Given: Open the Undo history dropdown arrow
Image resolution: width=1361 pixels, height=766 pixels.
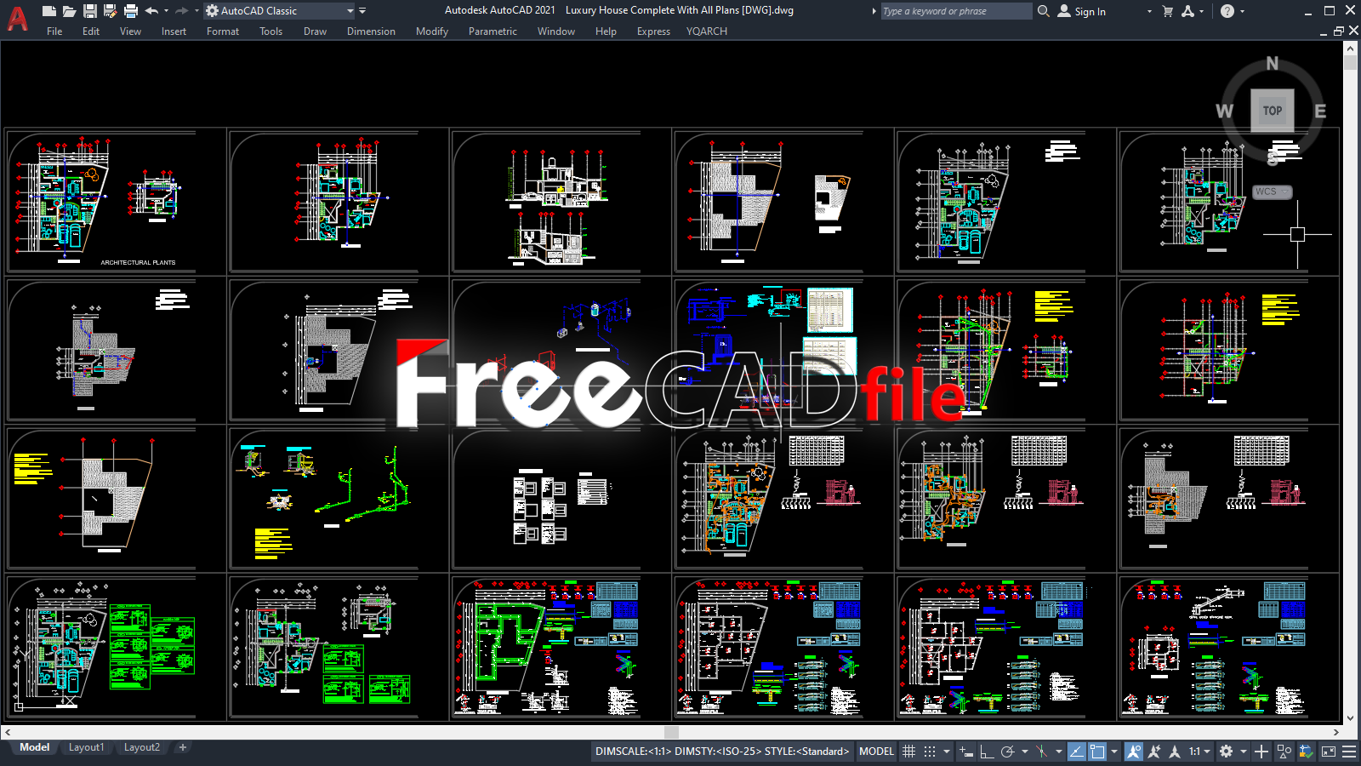Looking at the screenshot, I should coord(166,11).
